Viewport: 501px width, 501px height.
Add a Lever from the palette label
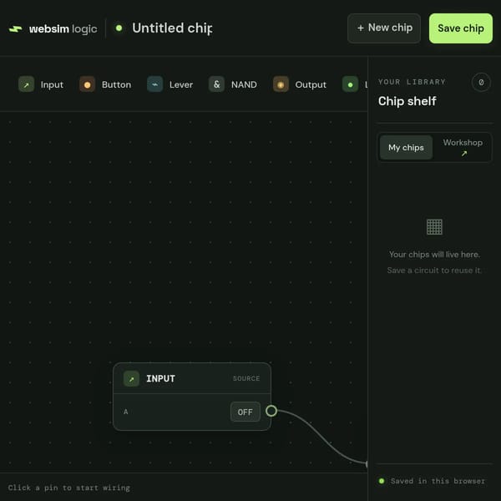pos(181,84)
